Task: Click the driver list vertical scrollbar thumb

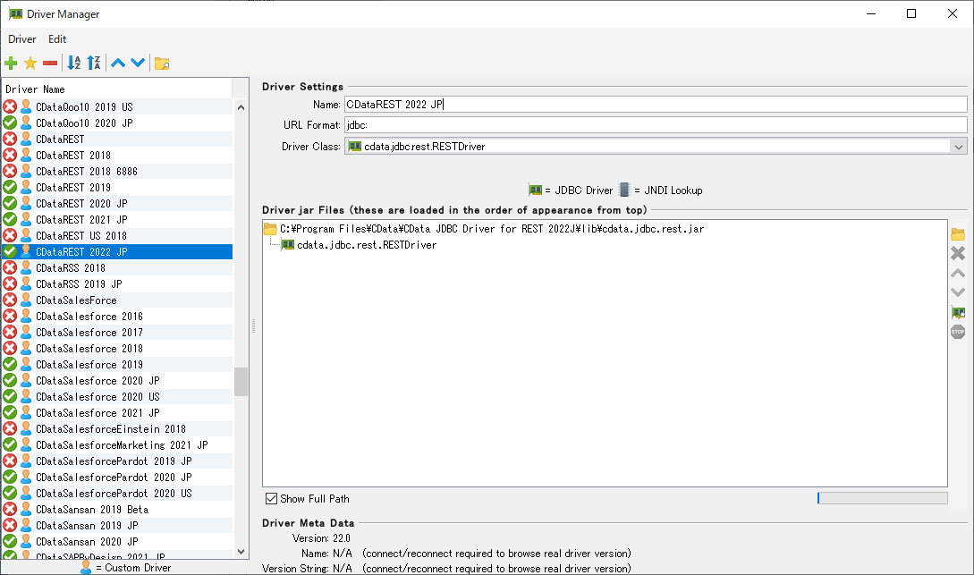Action: (x=241, y=382)
